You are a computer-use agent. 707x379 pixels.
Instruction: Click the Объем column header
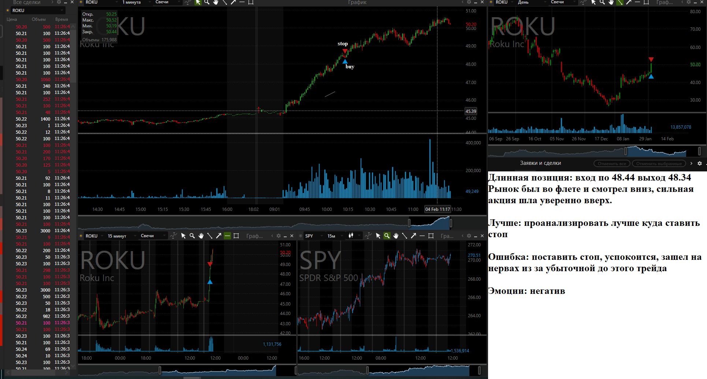(39, 19)
